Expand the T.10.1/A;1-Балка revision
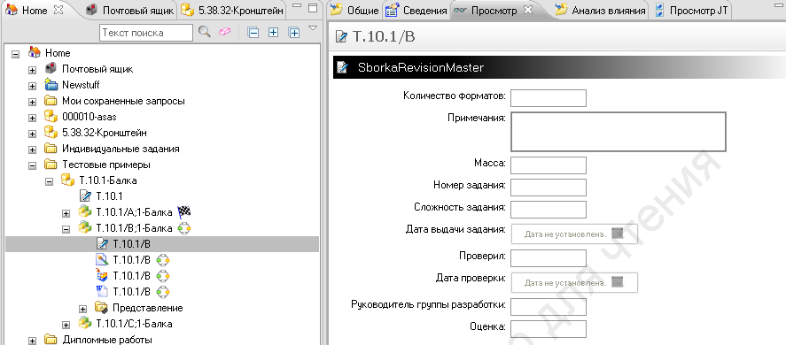The width and height of the screenshot is (786, 345). tap(66, 213)
